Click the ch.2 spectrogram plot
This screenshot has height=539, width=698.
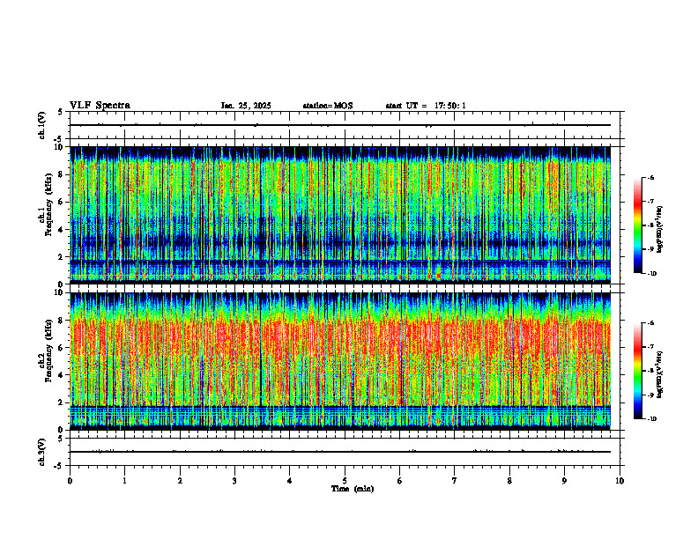pos(340,361)
